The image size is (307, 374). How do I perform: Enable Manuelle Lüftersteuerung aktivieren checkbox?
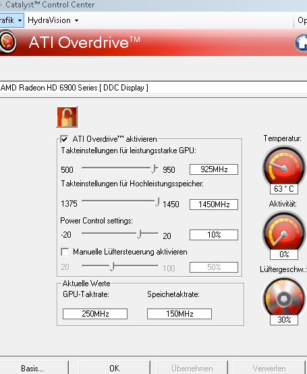point(65,252)
